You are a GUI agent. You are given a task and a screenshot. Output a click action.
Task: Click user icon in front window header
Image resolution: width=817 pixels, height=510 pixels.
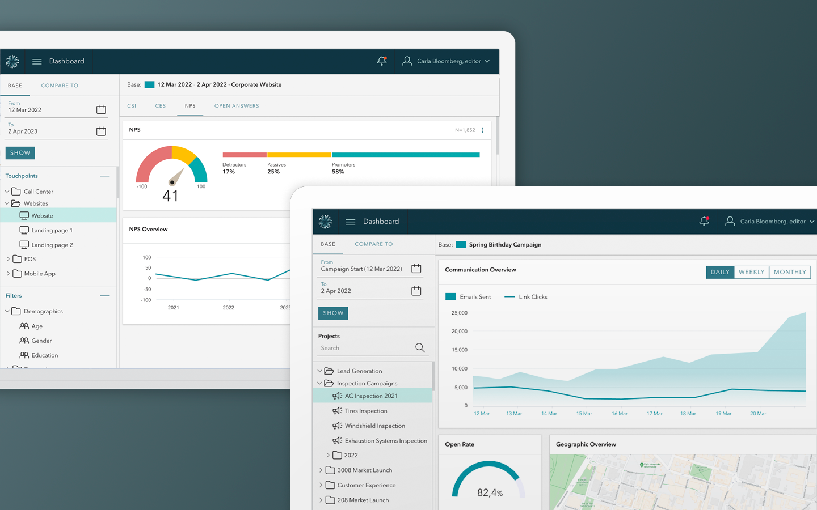point(730,222)
